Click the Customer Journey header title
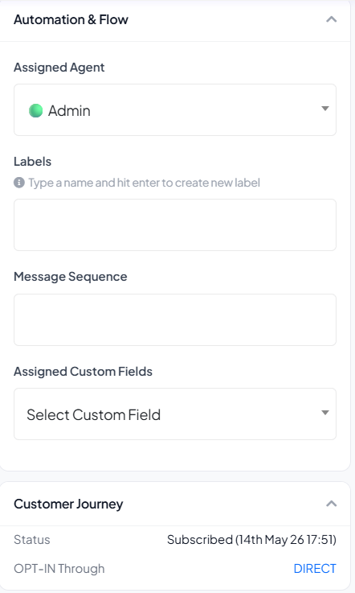This screenshot has width=355, height=593. pos(68,504)
